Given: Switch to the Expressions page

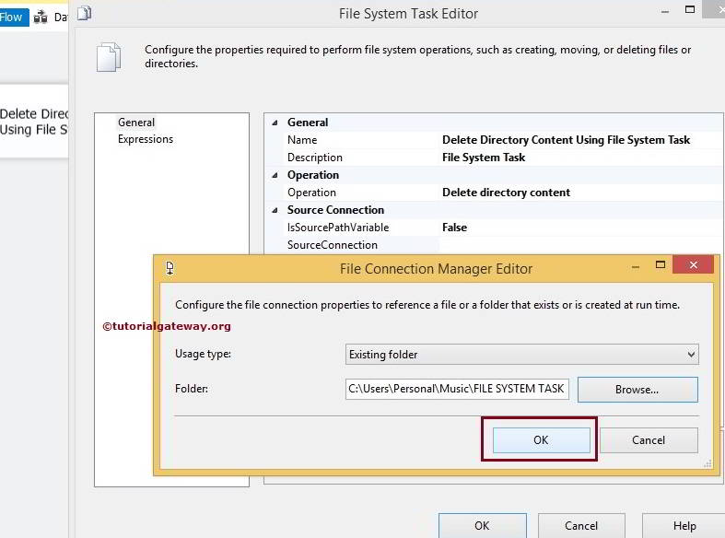Looking at the screenshot, I should pos(146,139).
